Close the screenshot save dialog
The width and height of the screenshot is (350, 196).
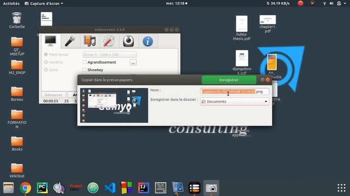[x=268, y=80]
